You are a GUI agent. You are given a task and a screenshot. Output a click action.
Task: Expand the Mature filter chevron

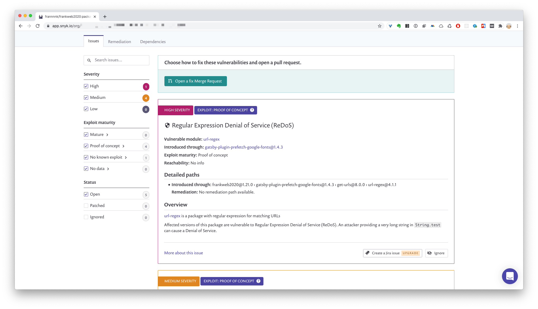(x=107, y=135)
